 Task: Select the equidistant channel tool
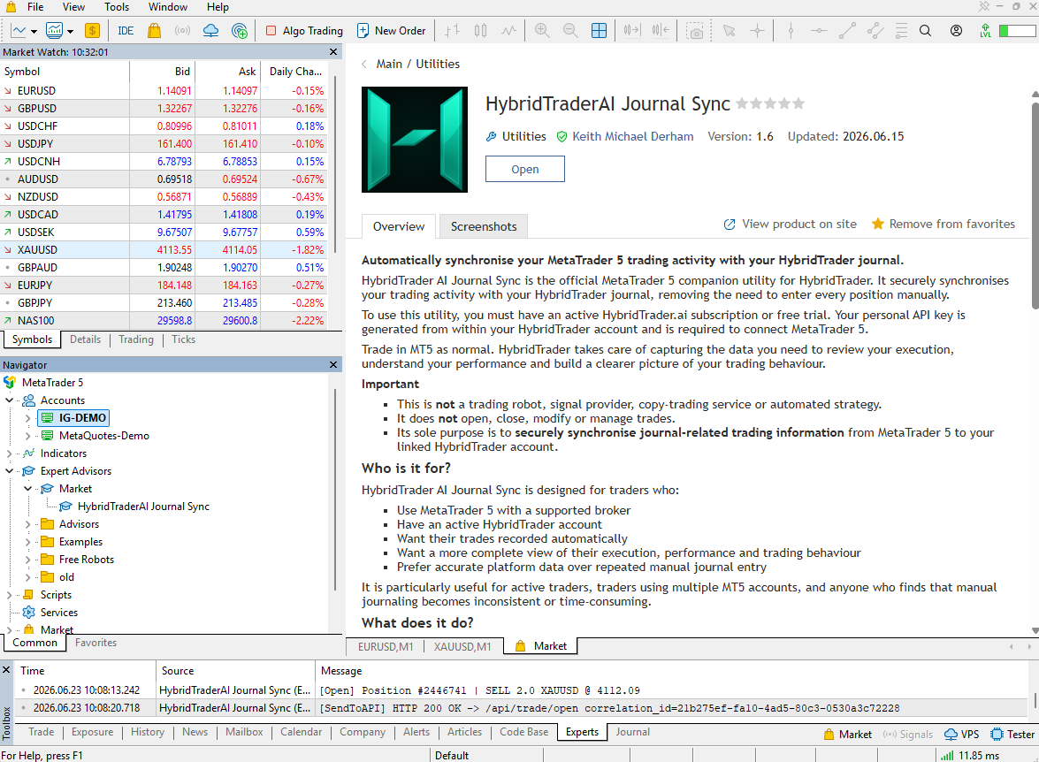click(x=875, y=30)
